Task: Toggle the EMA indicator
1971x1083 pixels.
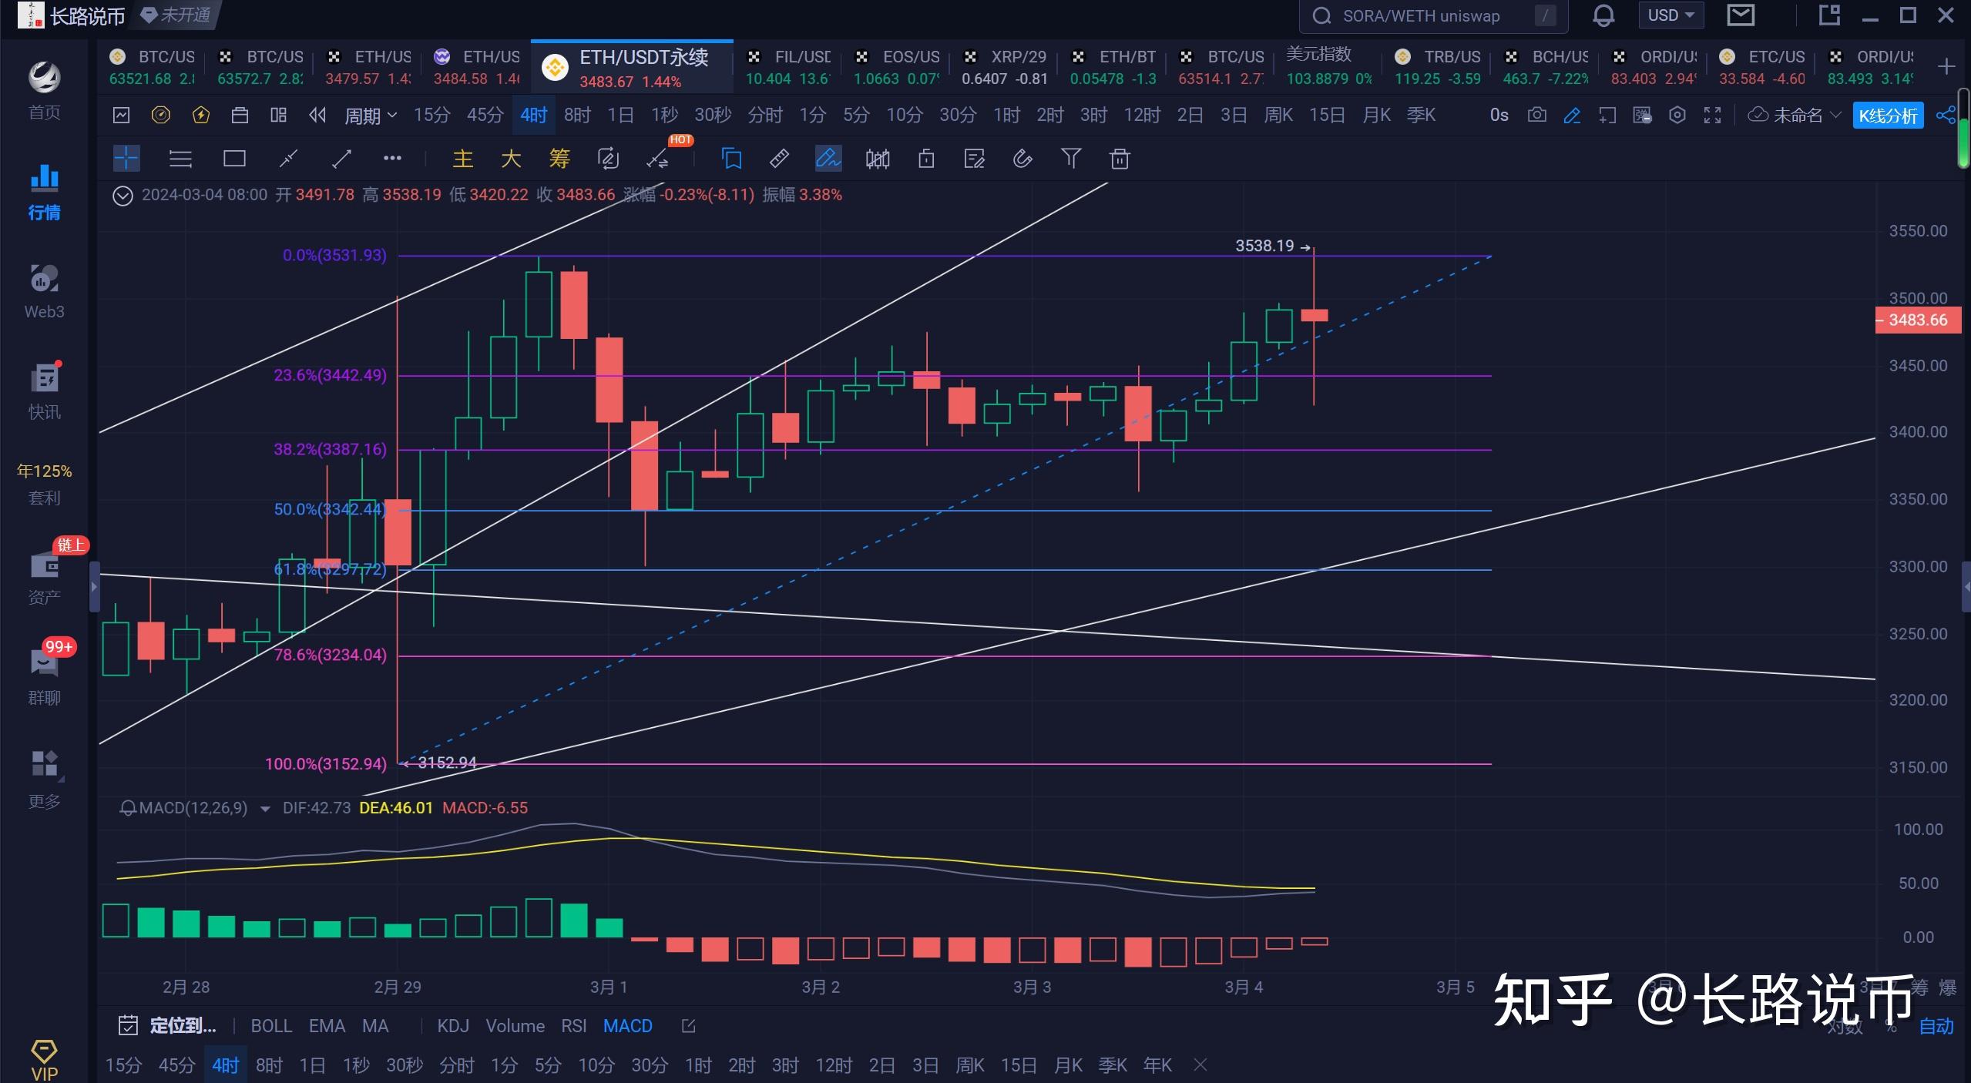Action: click(327, 1026)
